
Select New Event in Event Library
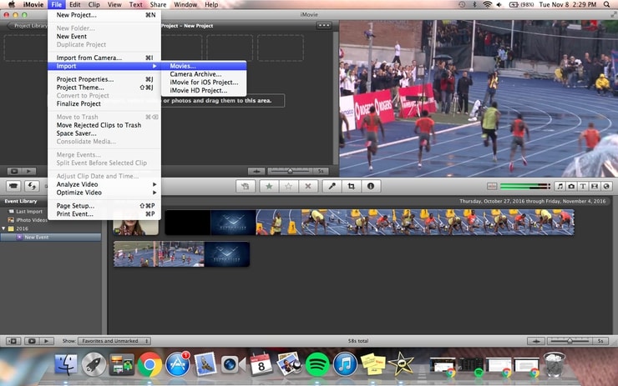click(50, 238)
